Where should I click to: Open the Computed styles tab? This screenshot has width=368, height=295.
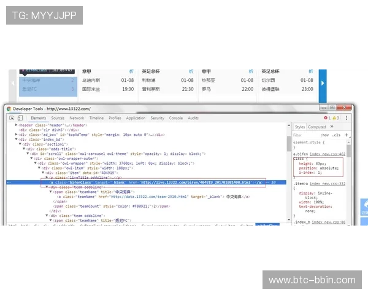click(x=317, y=127)
